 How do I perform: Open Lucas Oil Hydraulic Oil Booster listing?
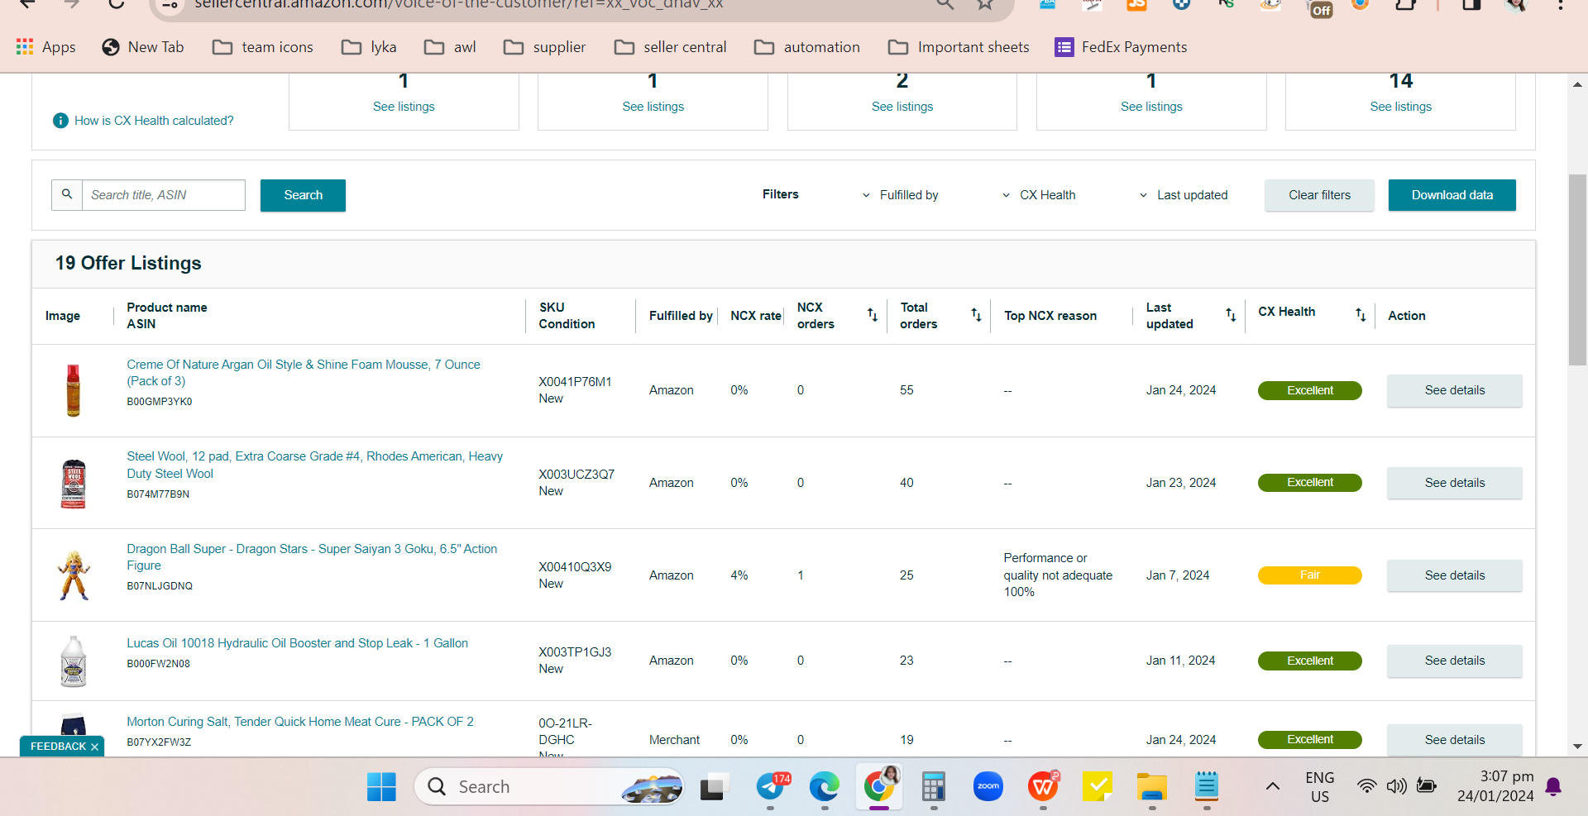297,643
